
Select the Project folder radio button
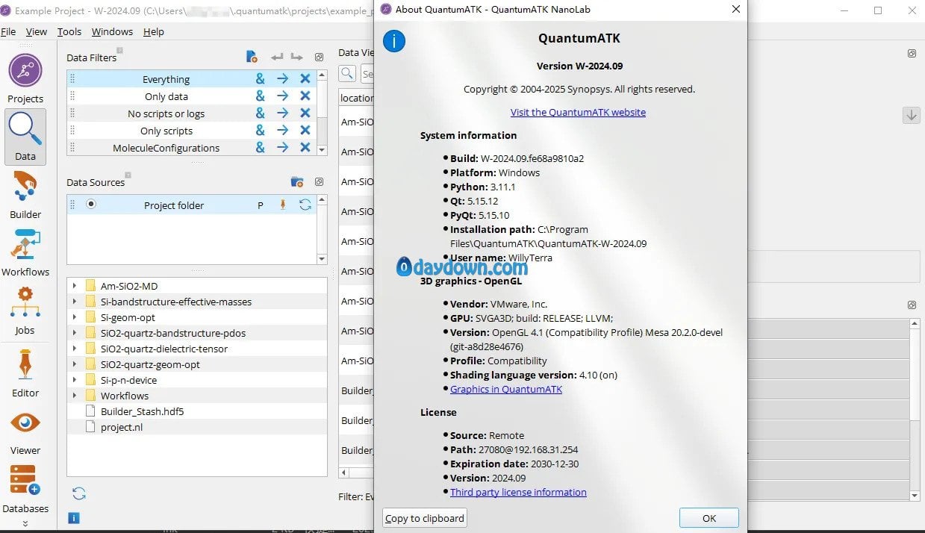pyautogui.click(x=91, y=204)
